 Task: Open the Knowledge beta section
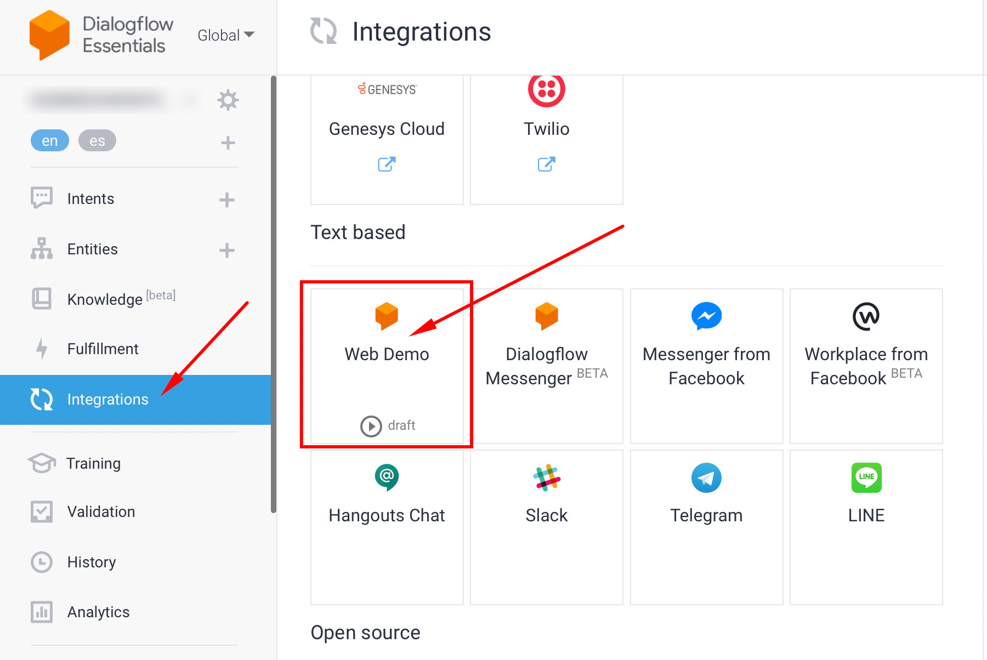click(x=105, y=299)
